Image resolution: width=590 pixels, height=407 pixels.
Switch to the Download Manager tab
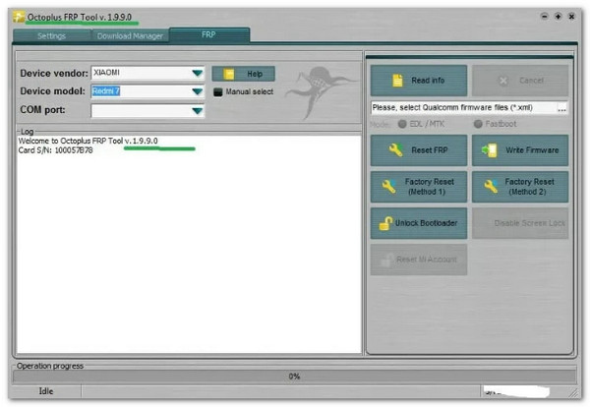[130, 35]
